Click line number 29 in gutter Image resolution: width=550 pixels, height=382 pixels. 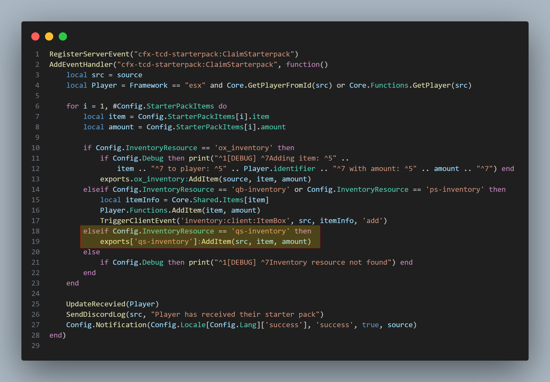point(35,346)
